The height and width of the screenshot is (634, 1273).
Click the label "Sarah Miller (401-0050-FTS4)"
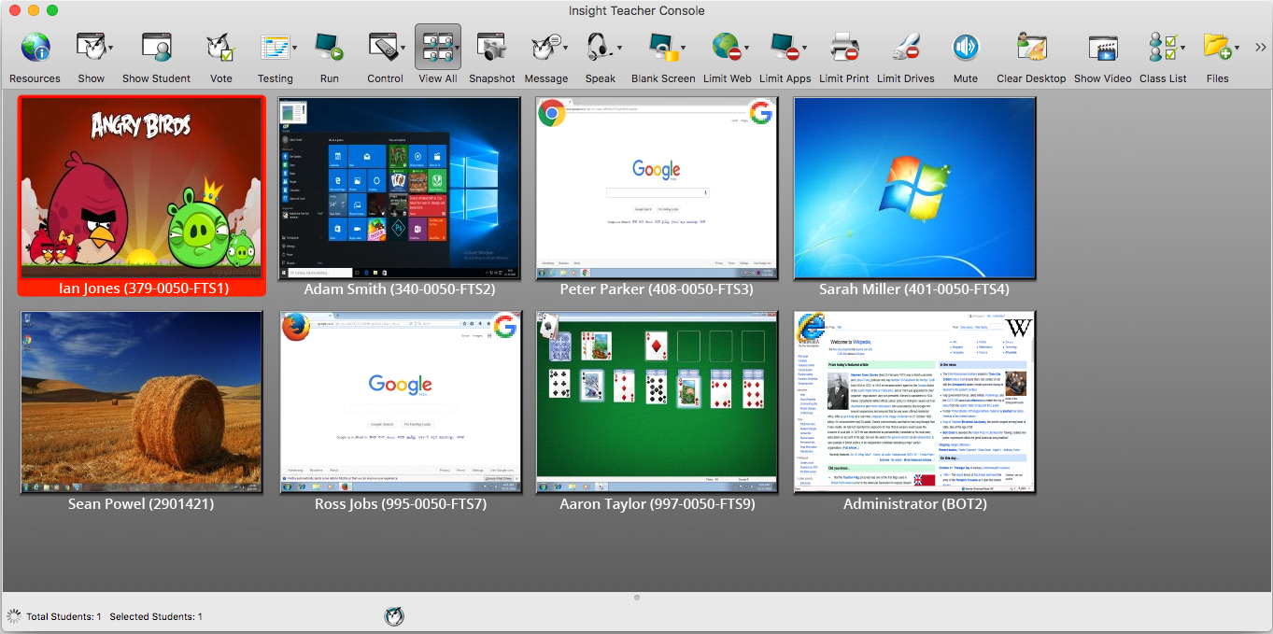click(x=914, y=289)
